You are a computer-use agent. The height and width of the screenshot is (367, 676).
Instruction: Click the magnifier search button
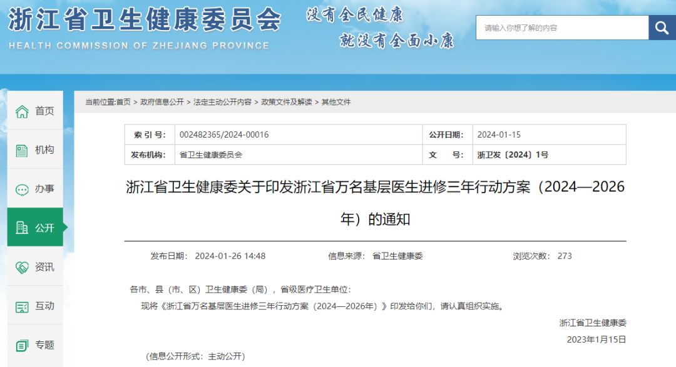point(662,28)
